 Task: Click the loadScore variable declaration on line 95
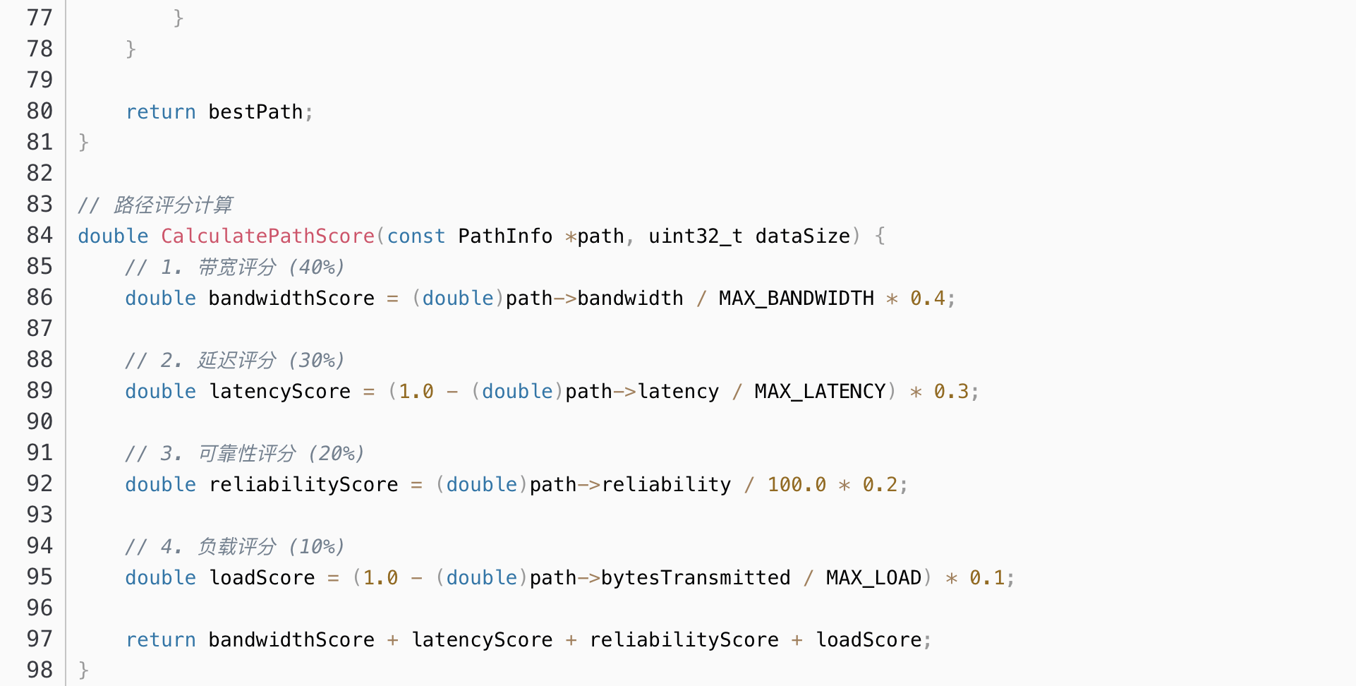pos(262,577)
